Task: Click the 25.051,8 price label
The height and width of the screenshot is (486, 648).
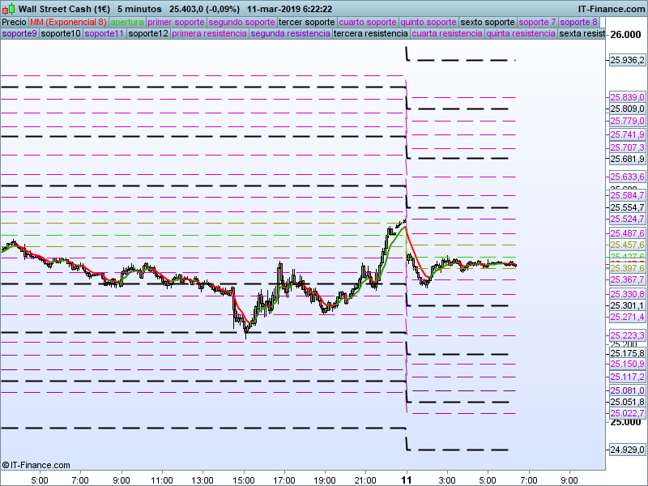Action: click(627, 402)
